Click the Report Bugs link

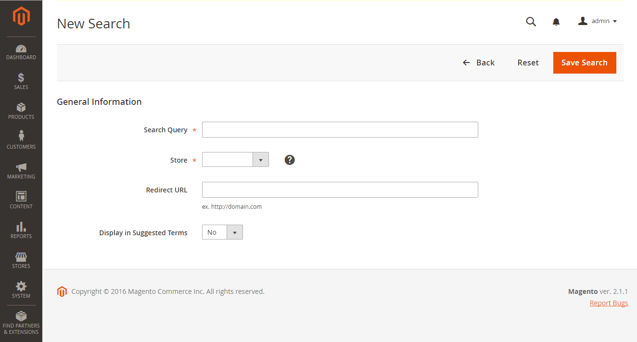pyautogui.click(x=609, y=303)
